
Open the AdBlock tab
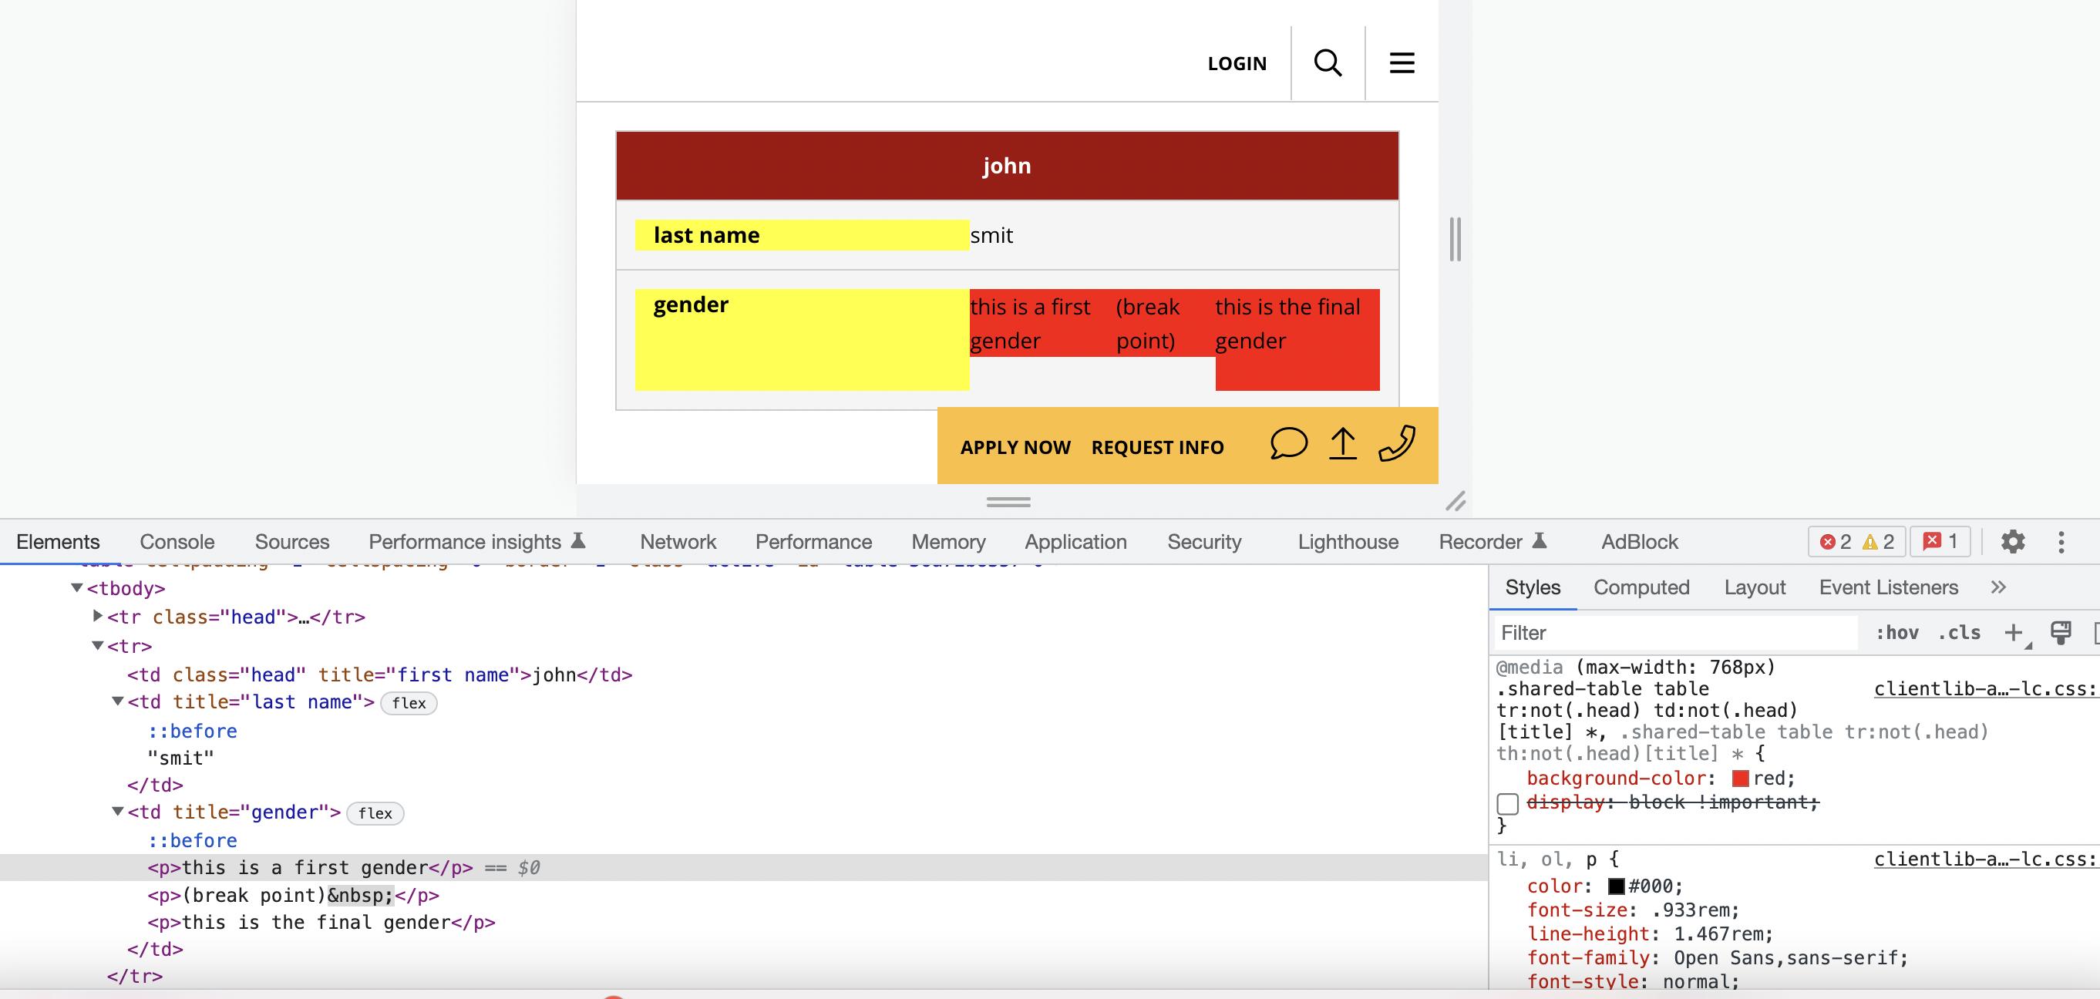click(1640, 542)
